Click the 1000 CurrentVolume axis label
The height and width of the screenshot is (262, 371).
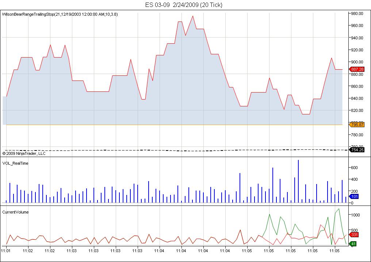[355, 215]
